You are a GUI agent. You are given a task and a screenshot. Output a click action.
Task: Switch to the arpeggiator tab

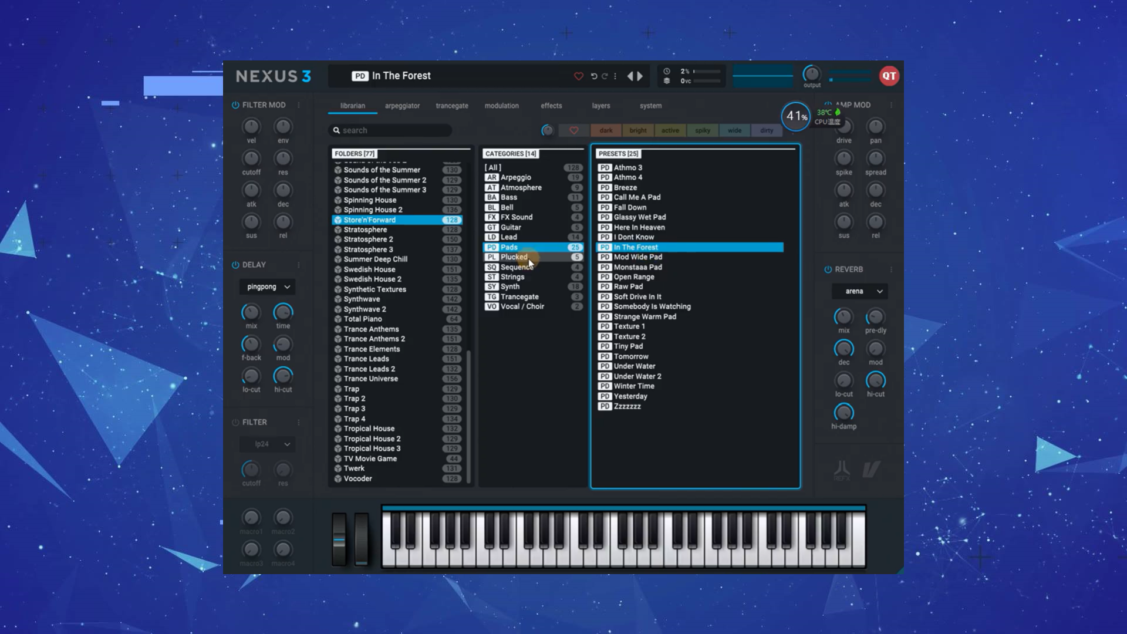click(402, 106)
